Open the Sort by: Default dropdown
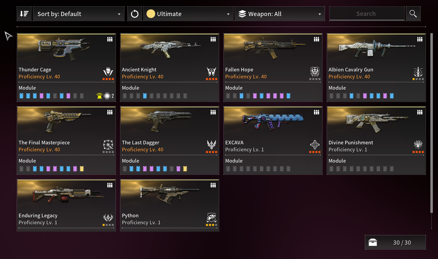 pos(79,14)
